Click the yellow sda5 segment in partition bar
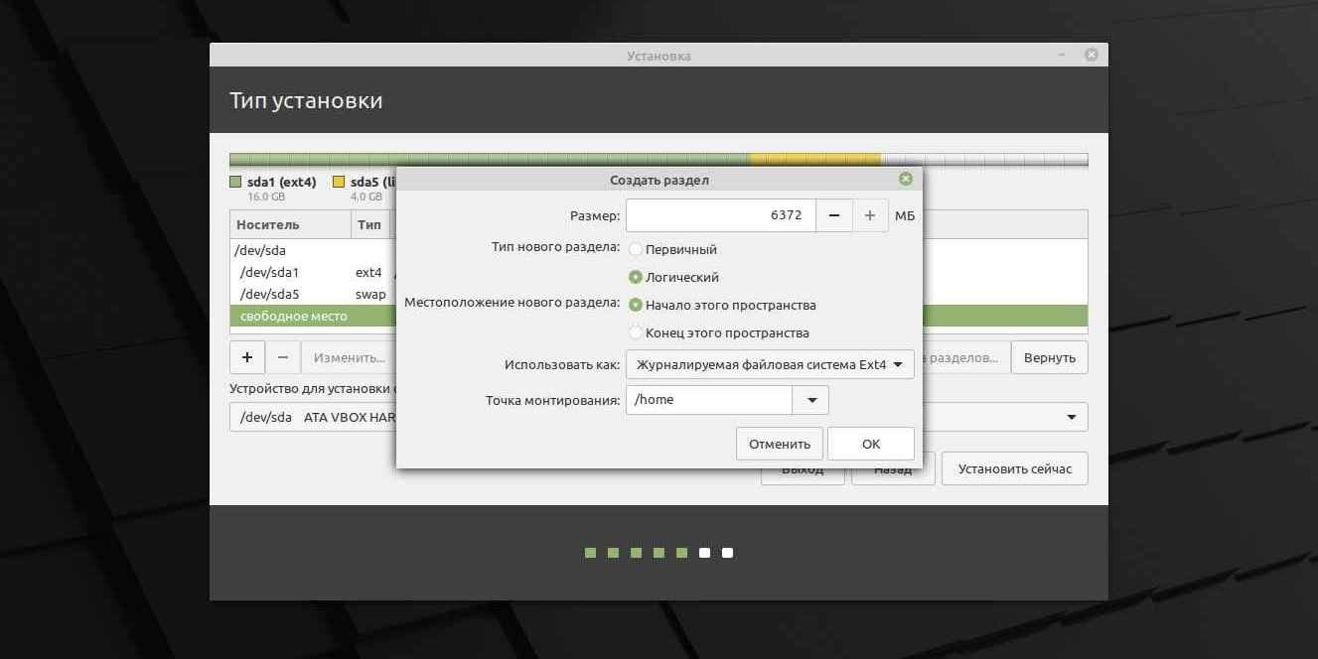 (x=814, y=160)
